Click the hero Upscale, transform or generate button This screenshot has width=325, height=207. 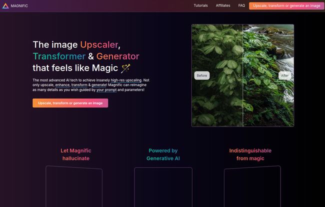tap(70, 103)
